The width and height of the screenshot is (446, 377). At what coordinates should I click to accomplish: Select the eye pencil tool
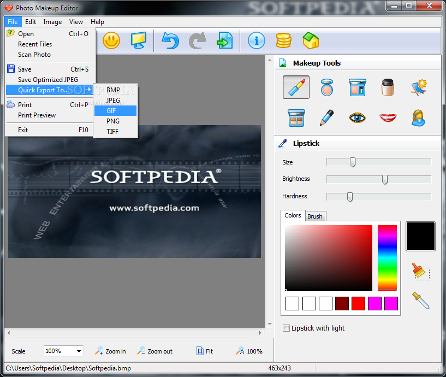coord(327,117)
